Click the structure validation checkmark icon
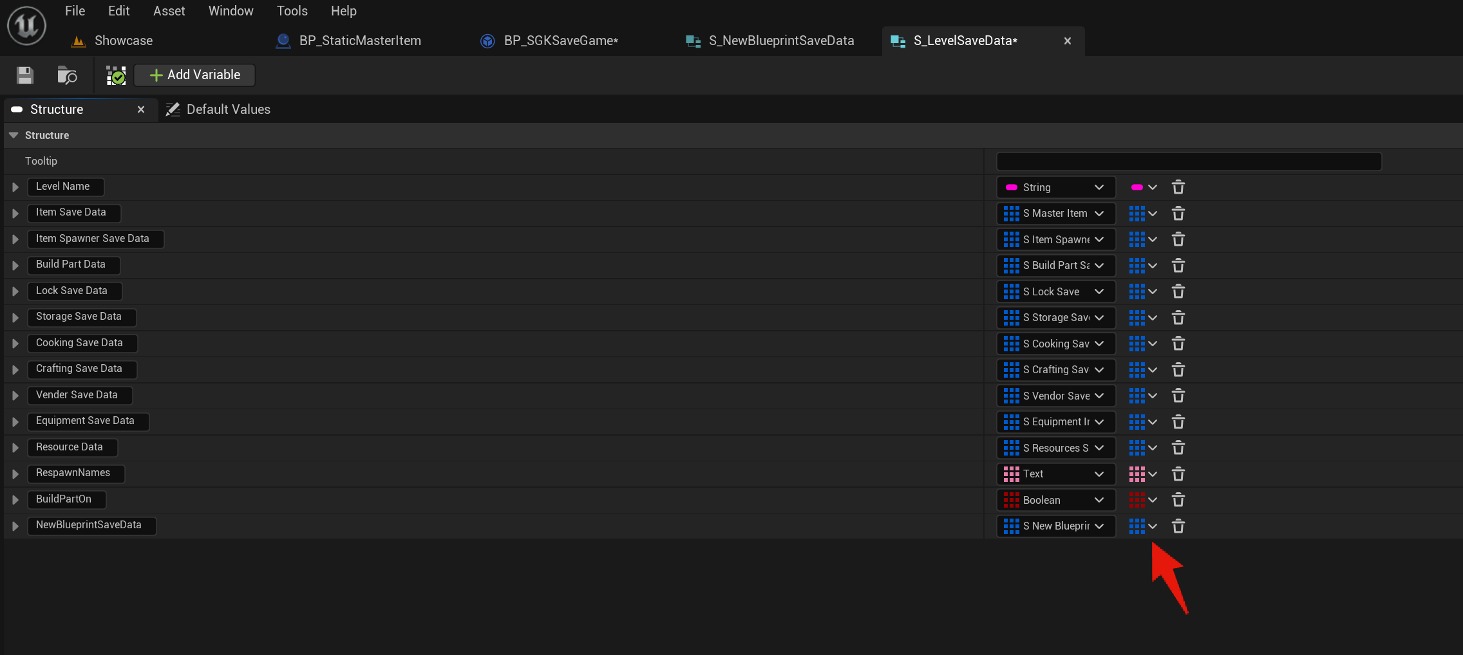The height and width of the screenshot is (655, 1463). pos(116,75)
